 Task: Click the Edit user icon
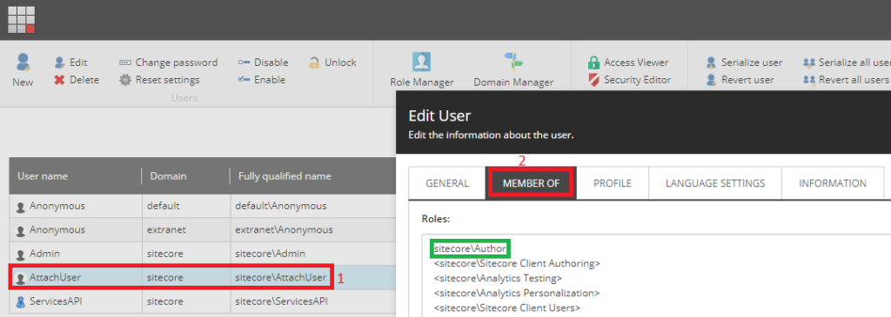pyautogui.click(x=59, y=63)
